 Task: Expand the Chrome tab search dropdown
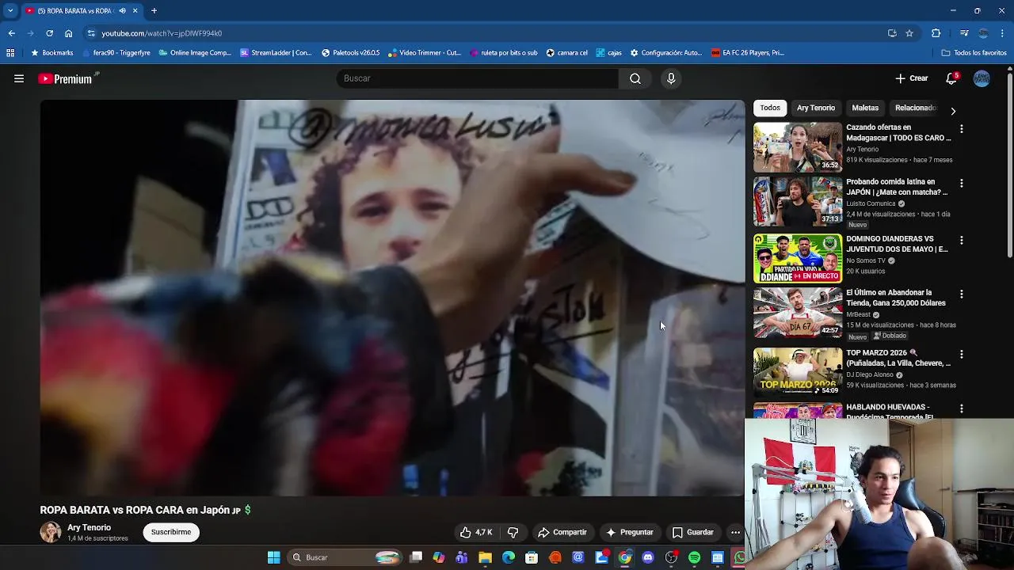(x=10, y=11)
